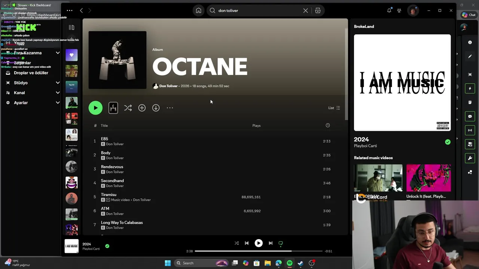Toggle shuffle for the OCTANE album
This screenshot has height=269, width=479.
[128, 108]
